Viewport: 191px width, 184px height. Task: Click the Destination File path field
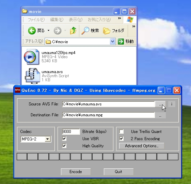click(108, 115)
